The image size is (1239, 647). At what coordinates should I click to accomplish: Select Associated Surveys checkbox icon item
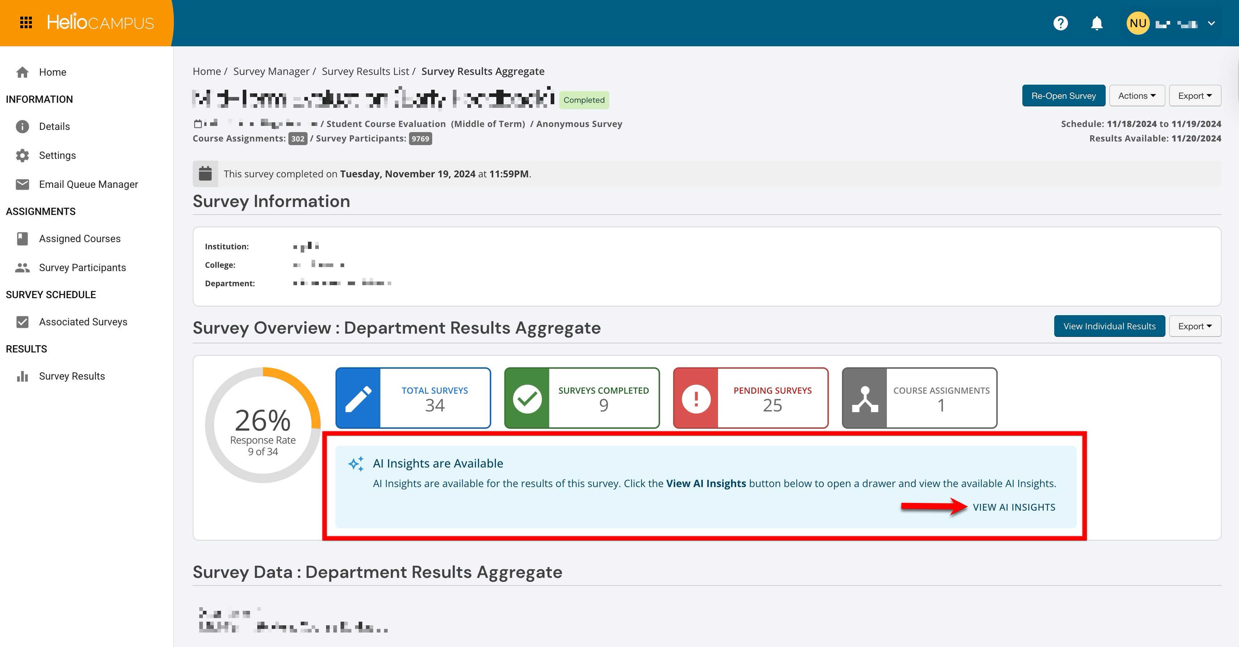pos(22,322)
